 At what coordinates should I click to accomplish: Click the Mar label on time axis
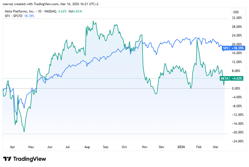216,147
